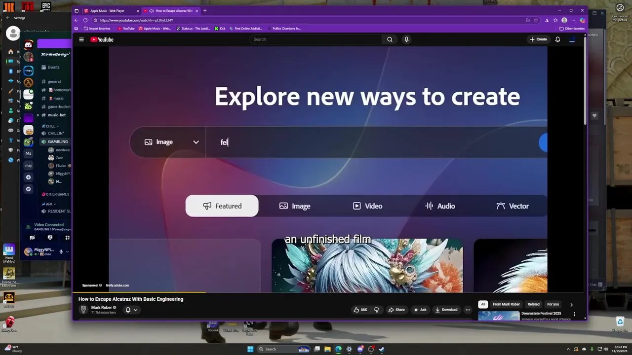632x355 pixels.
Task: Click the YouTube search magnifier button
Action: tap(390, 39)
